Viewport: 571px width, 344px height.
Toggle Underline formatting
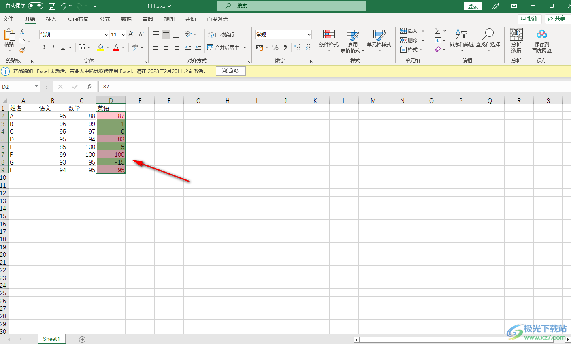[63, 47]
